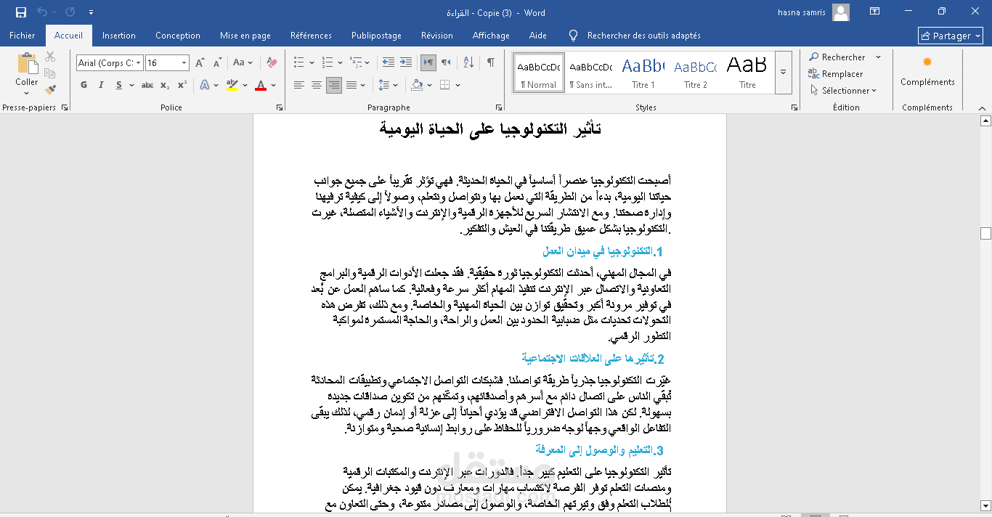
Task: Customize Quick Access Toolbar dropdown
Action: [91, 12]
